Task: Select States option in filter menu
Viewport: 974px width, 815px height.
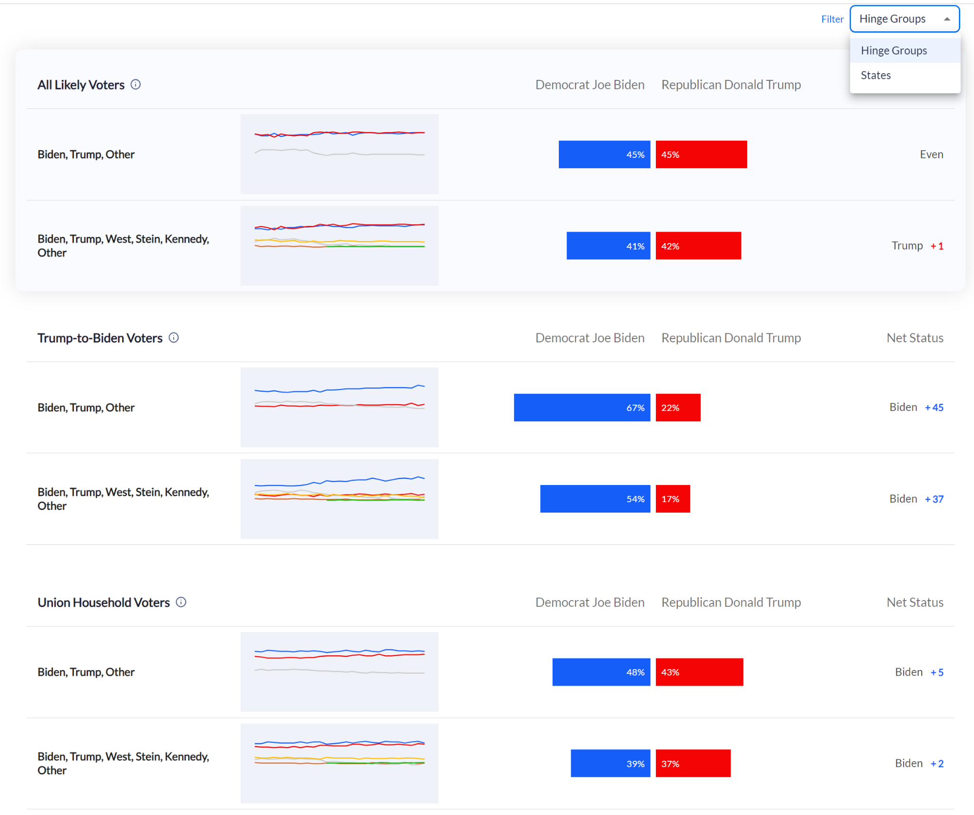Action: coord(876,75)
